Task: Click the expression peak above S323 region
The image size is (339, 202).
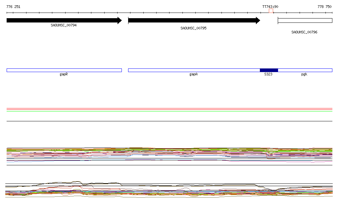Action: [x=269, y=154]
